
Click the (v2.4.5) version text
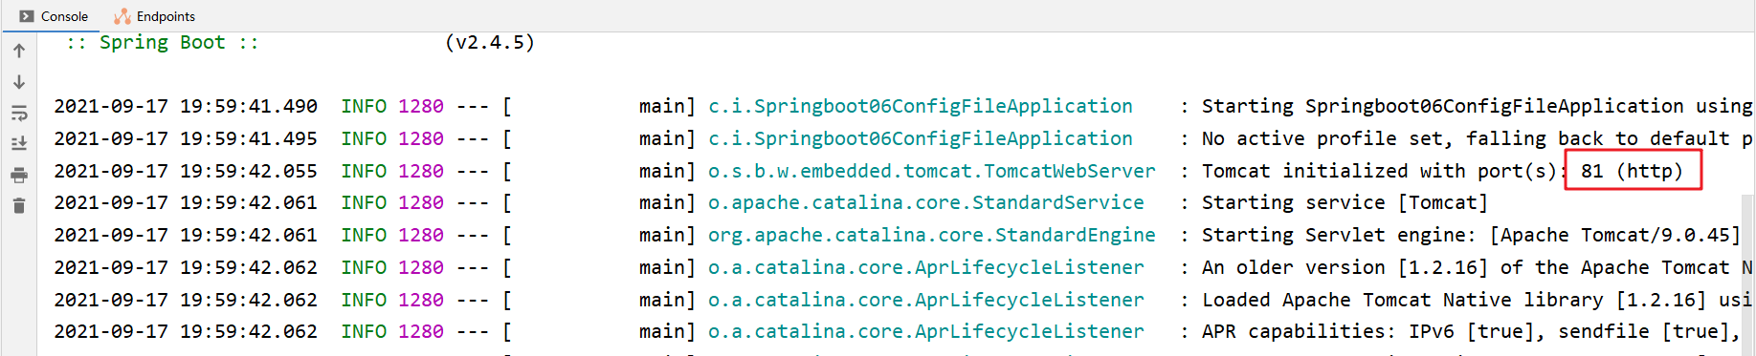coord(490,42)
